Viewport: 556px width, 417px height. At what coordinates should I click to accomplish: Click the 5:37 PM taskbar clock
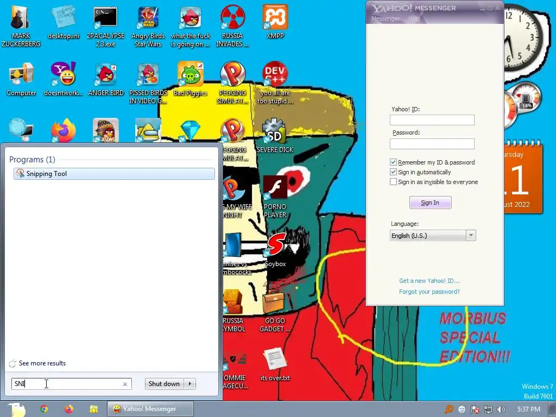tap(528, 409)
